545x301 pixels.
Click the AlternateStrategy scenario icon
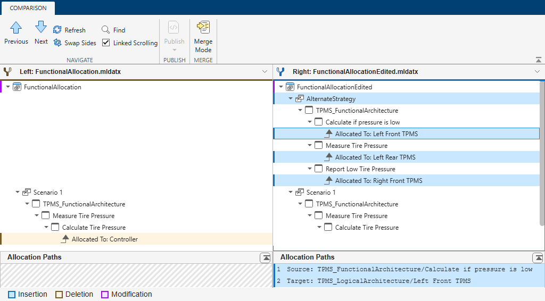(300, 98)
